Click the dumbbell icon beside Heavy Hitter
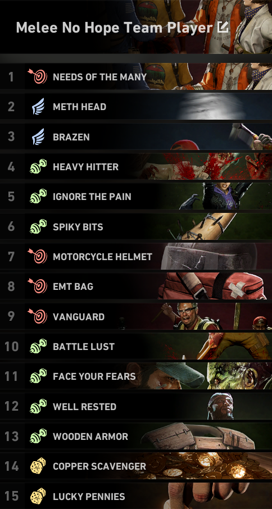This screenshot has width=272, height=509. (38, 166)
